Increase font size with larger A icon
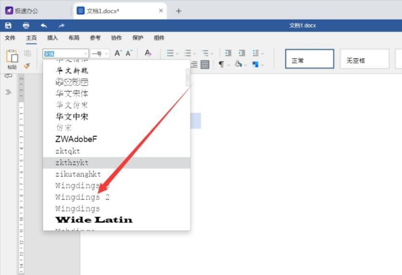The width and height of the screenshot is (402, 275). (118, 53)
